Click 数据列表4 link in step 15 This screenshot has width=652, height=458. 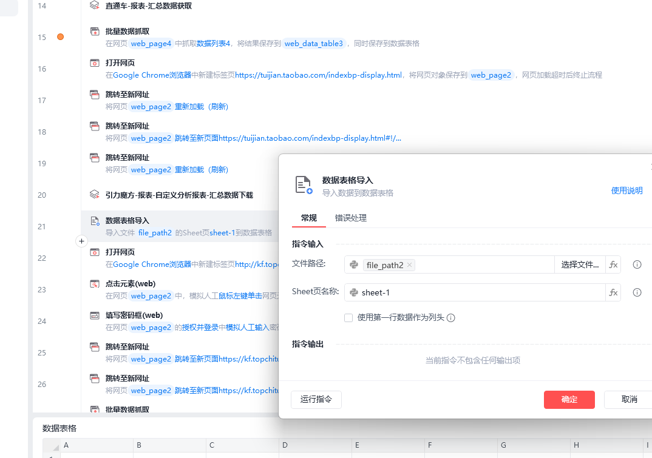213,44
